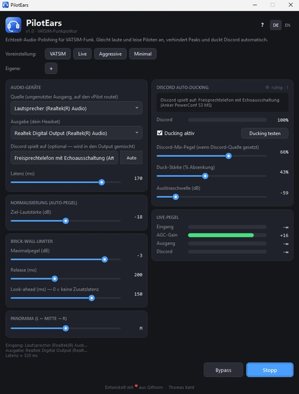The image size is (299, 394).
Task: Click the Auto button for Discord device
Action: coord(132,158)
